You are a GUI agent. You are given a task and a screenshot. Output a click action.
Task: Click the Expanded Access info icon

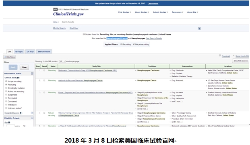tap(21, 113)
